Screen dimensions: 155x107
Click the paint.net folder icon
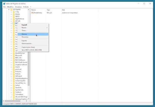[14, 69]
